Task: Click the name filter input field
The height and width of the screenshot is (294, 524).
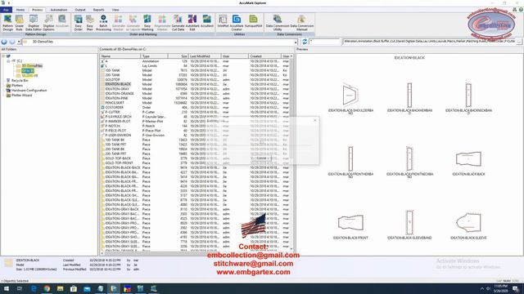Action: pyautogui.click(x=324, y=42)
